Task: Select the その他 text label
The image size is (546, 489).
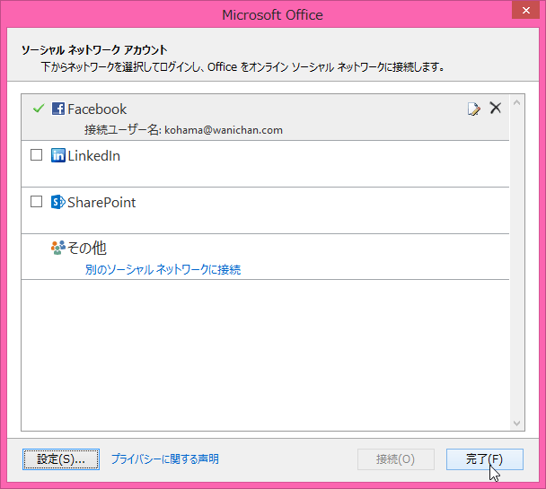Action: [87, 248]
